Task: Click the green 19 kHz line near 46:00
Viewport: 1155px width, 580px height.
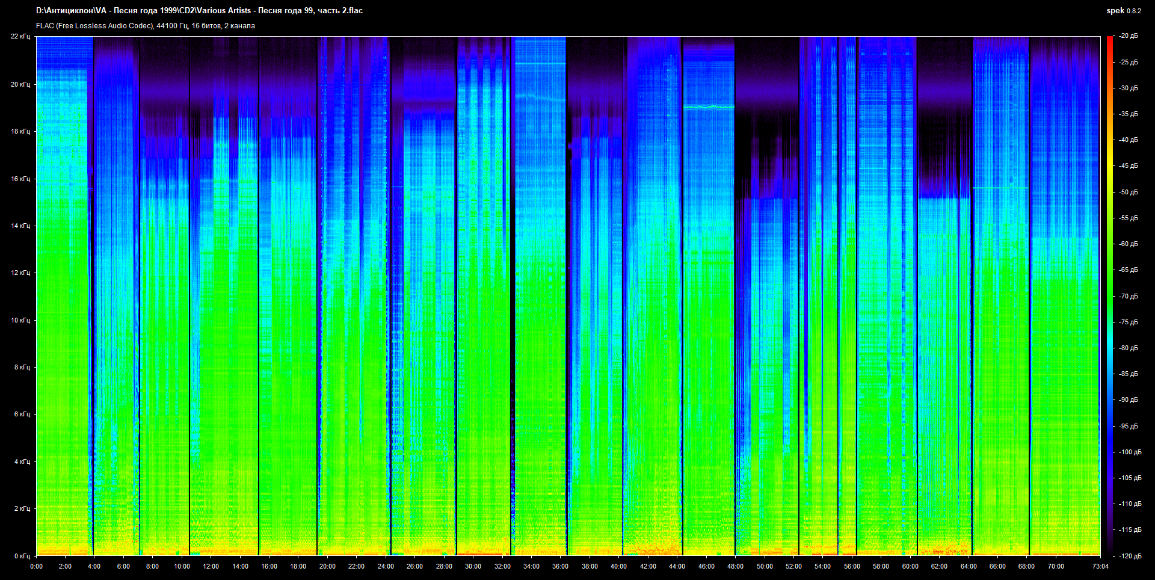Action: click(x=709, y=107)
